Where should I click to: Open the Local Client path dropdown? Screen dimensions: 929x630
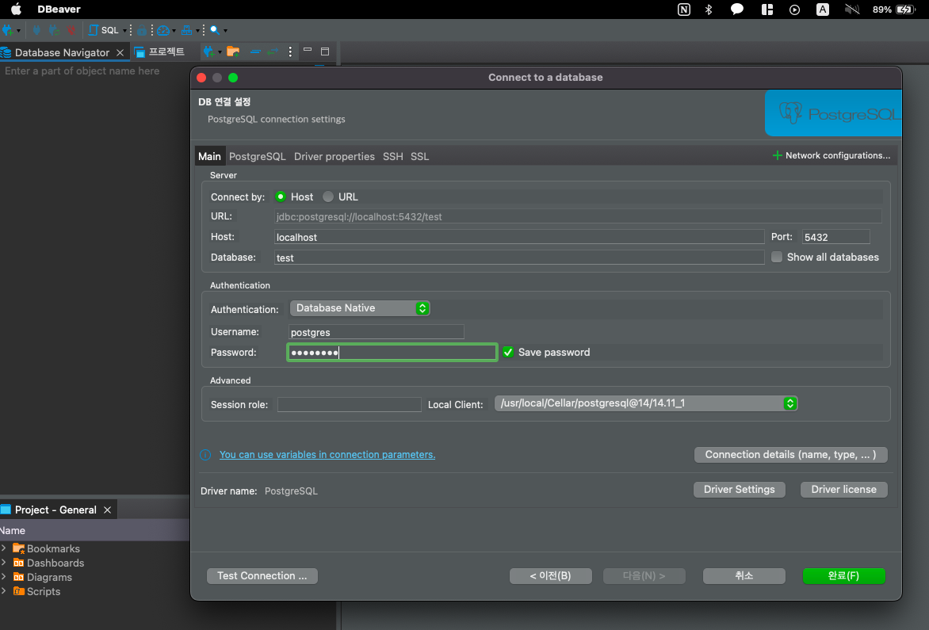point(646,403)
